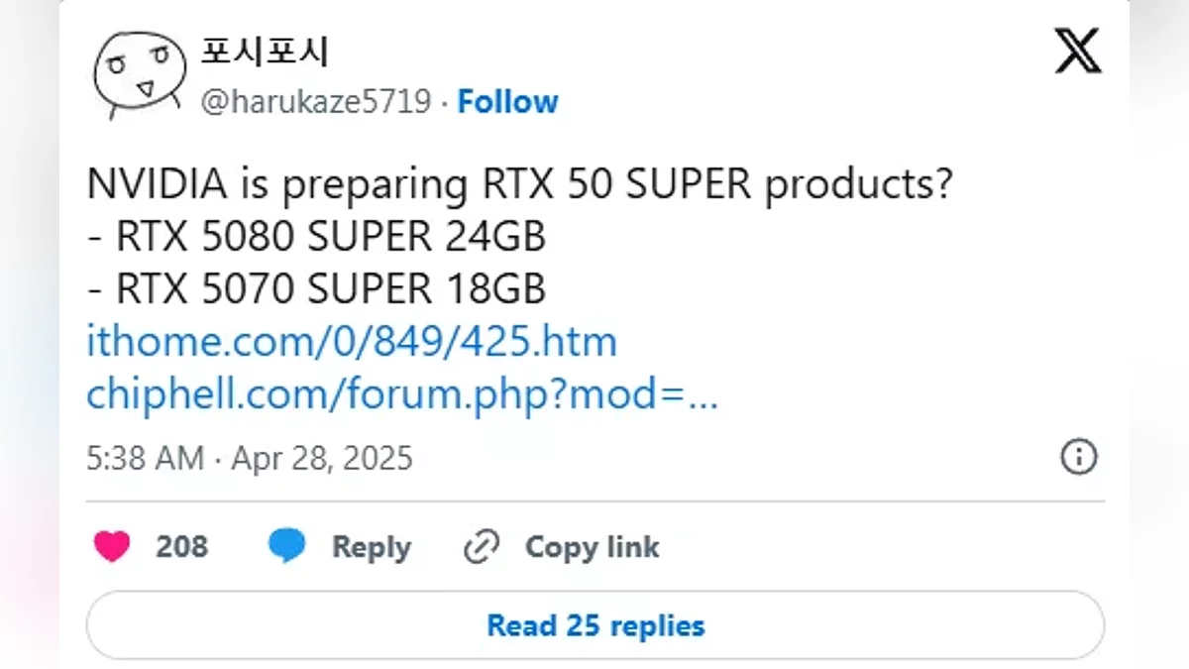Image resolution: width=1189 pixels, height=669 pixels.
Task: Like the tweet with the heart icon
Action: tap(112, 547)
